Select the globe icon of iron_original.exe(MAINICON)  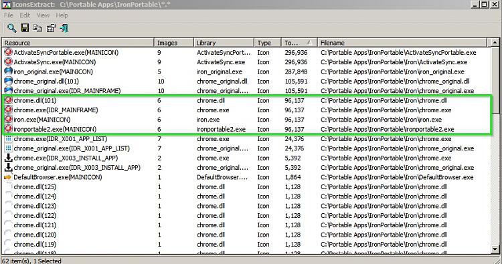[8, 72]
